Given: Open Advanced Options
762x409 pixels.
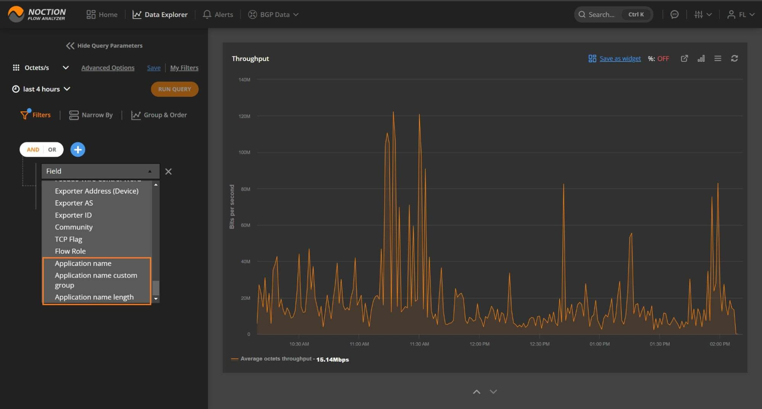Looking at the screenshot, I should [x=108, y=68].
